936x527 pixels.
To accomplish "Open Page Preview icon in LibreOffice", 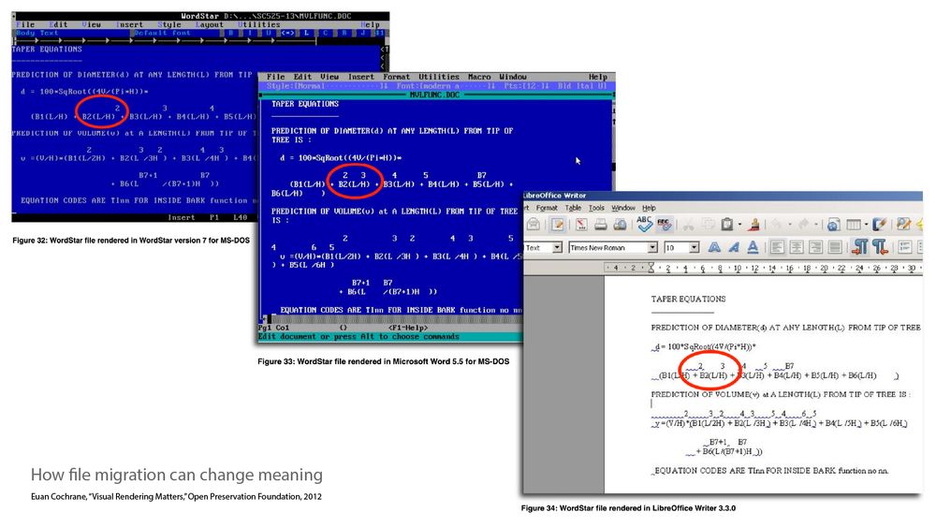I will click(620, 225).
